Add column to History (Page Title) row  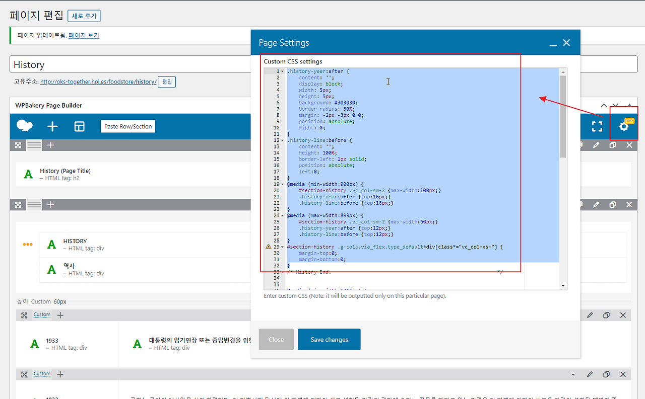coord(50,145)
